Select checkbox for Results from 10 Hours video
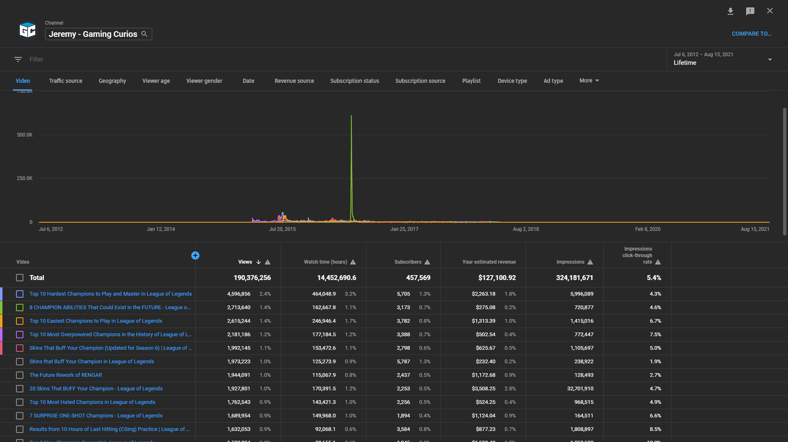The image size is (788, 442). click(x=20, y=429)
